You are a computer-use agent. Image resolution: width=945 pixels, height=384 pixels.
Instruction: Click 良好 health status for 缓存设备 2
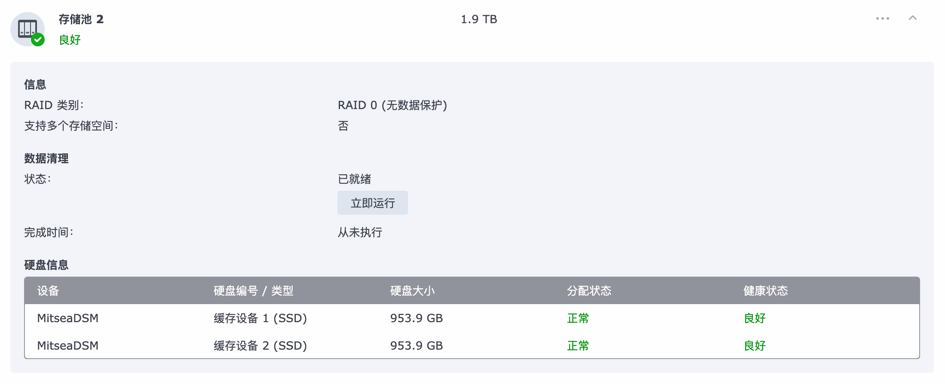pyautogui.click(x=755, y=346)
